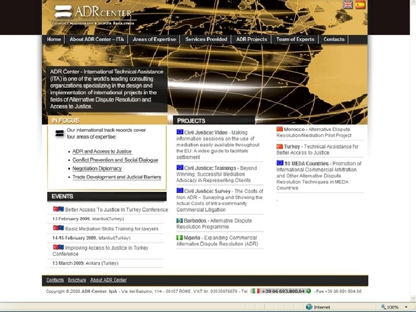The image size is (416, 312).
Task: Click the '13 February 2009' event date
Action: coord(71,218)
